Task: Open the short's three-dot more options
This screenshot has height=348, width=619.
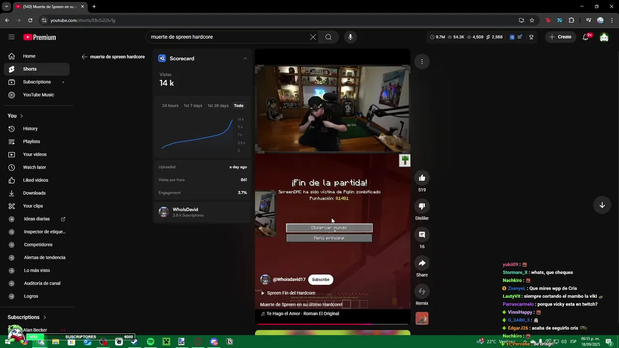Action: [422, 61]
